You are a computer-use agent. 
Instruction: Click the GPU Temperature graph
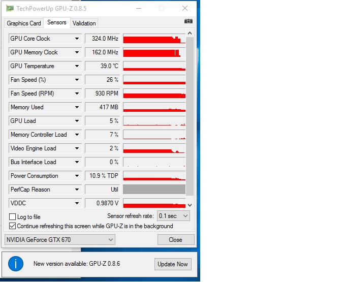(154, 66)
